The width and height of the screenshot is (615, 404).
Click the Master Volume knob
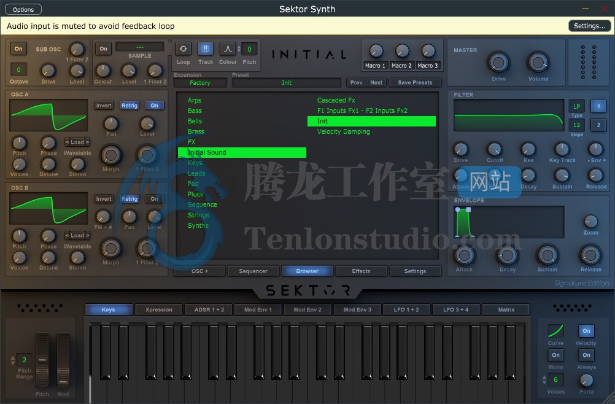[x=538, y=63]
